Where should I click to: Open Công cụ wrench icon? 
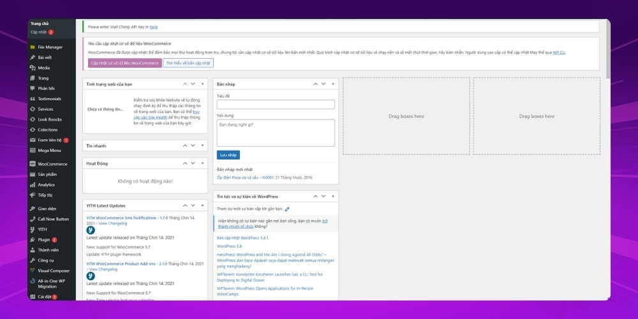click(x=33, y=260)
